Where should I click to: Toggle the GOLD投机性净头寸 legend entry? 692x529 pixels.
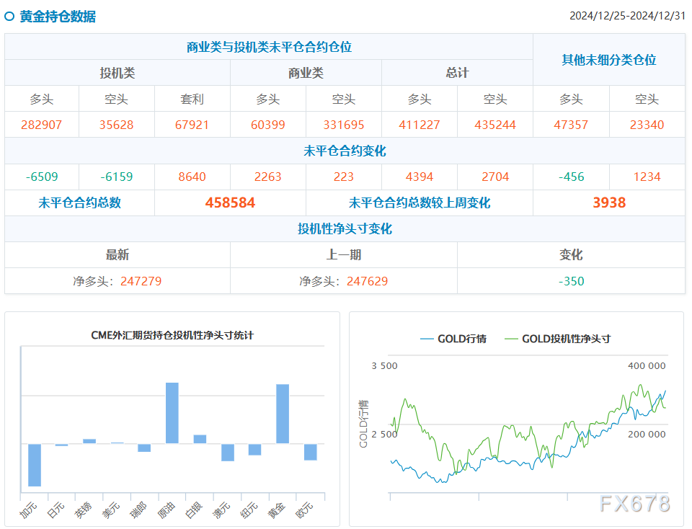562,338
